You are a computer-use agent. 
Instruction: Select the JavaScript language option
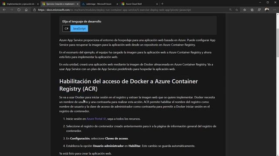point(79,29)
